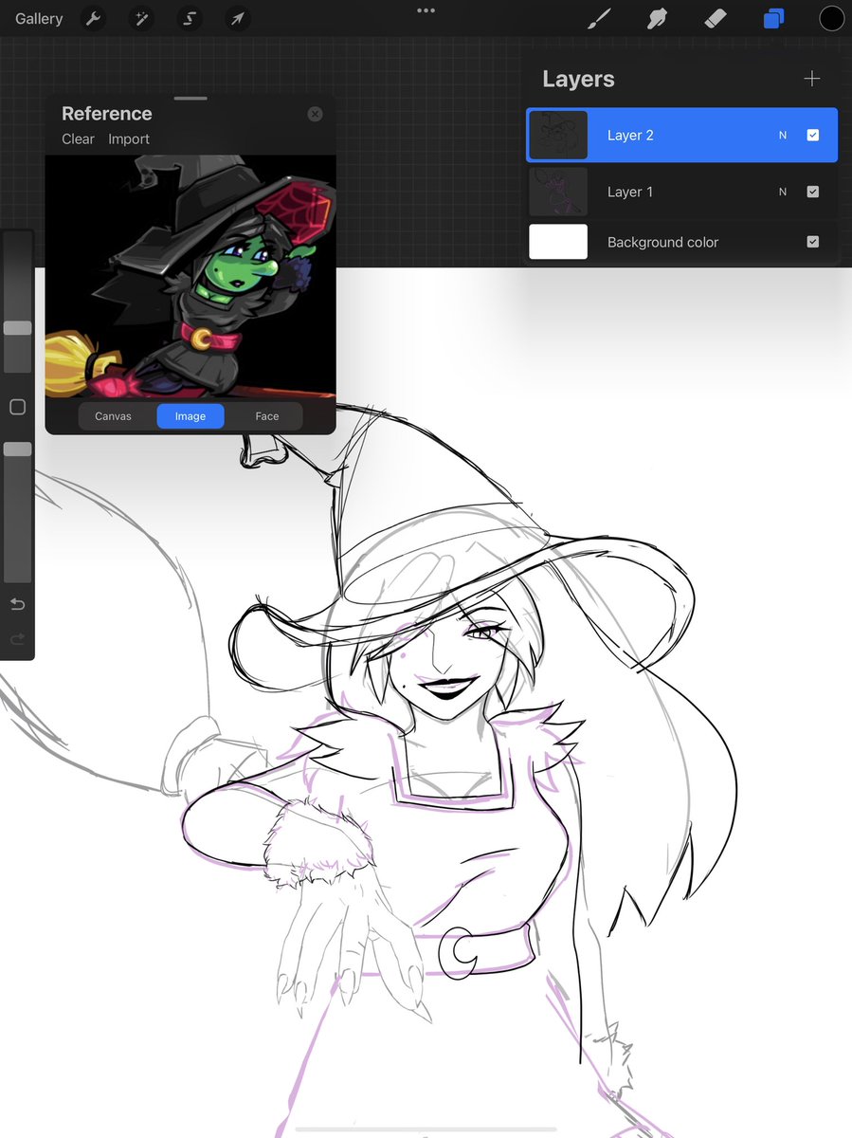Tap the square modify button in sidebar

point(17,407)
